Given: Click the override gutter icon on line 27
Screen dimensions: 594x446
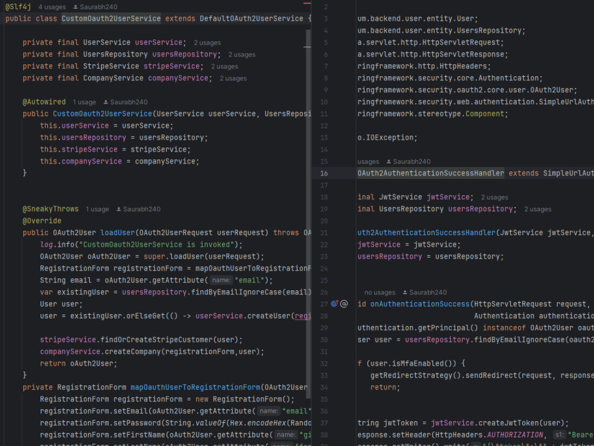Looking at the screenshot, I should [334, 304].
